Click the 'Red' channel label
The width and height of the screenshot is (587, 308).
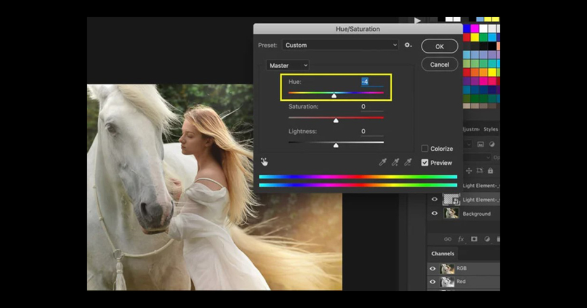[461, 282]
